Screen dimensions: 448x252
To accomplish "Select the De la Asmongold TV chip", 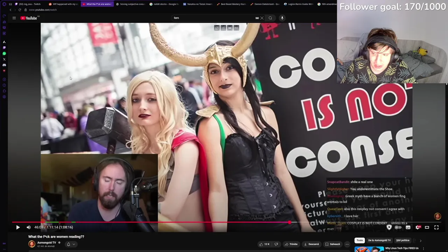I will pyautogui.click(x=379, y=240).
